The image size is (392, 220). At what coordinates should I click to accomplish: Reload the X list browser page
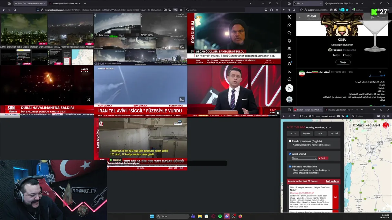coord(294,10)
